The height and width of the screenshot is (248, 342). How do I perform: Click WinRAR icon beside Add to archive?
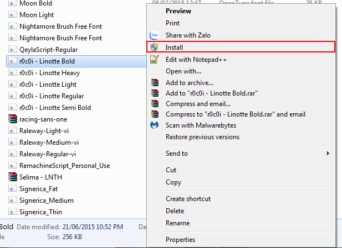click(155, 83)
